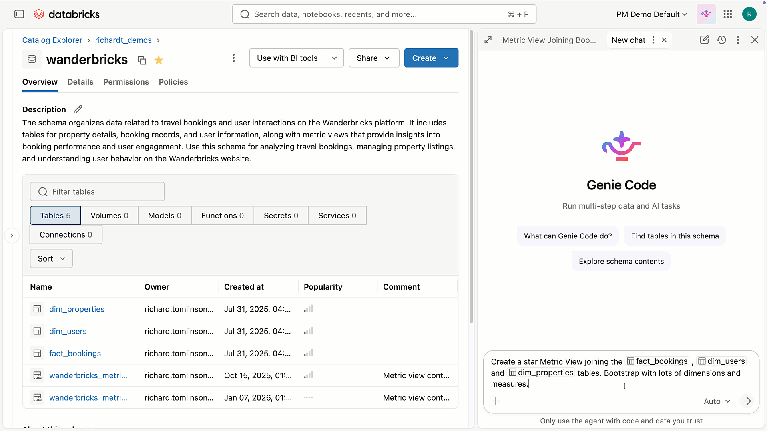Go to Catalog Explorer breadcrumb
Image resolution: width=767 pixels, height=431 pixels.
[x=52, y=40]
